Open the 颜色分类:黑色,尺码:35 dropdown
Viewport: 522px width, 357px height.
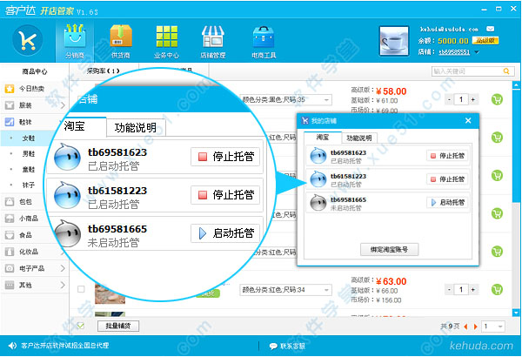pyautogui.click(x=286, y=99)
